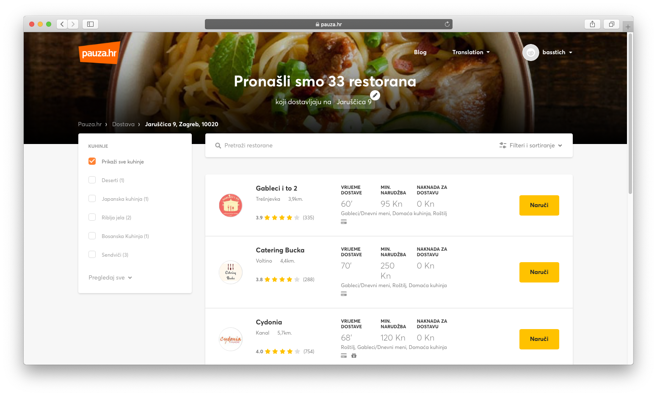
Task: Open the Blog menu link
Action: [420, 53]
